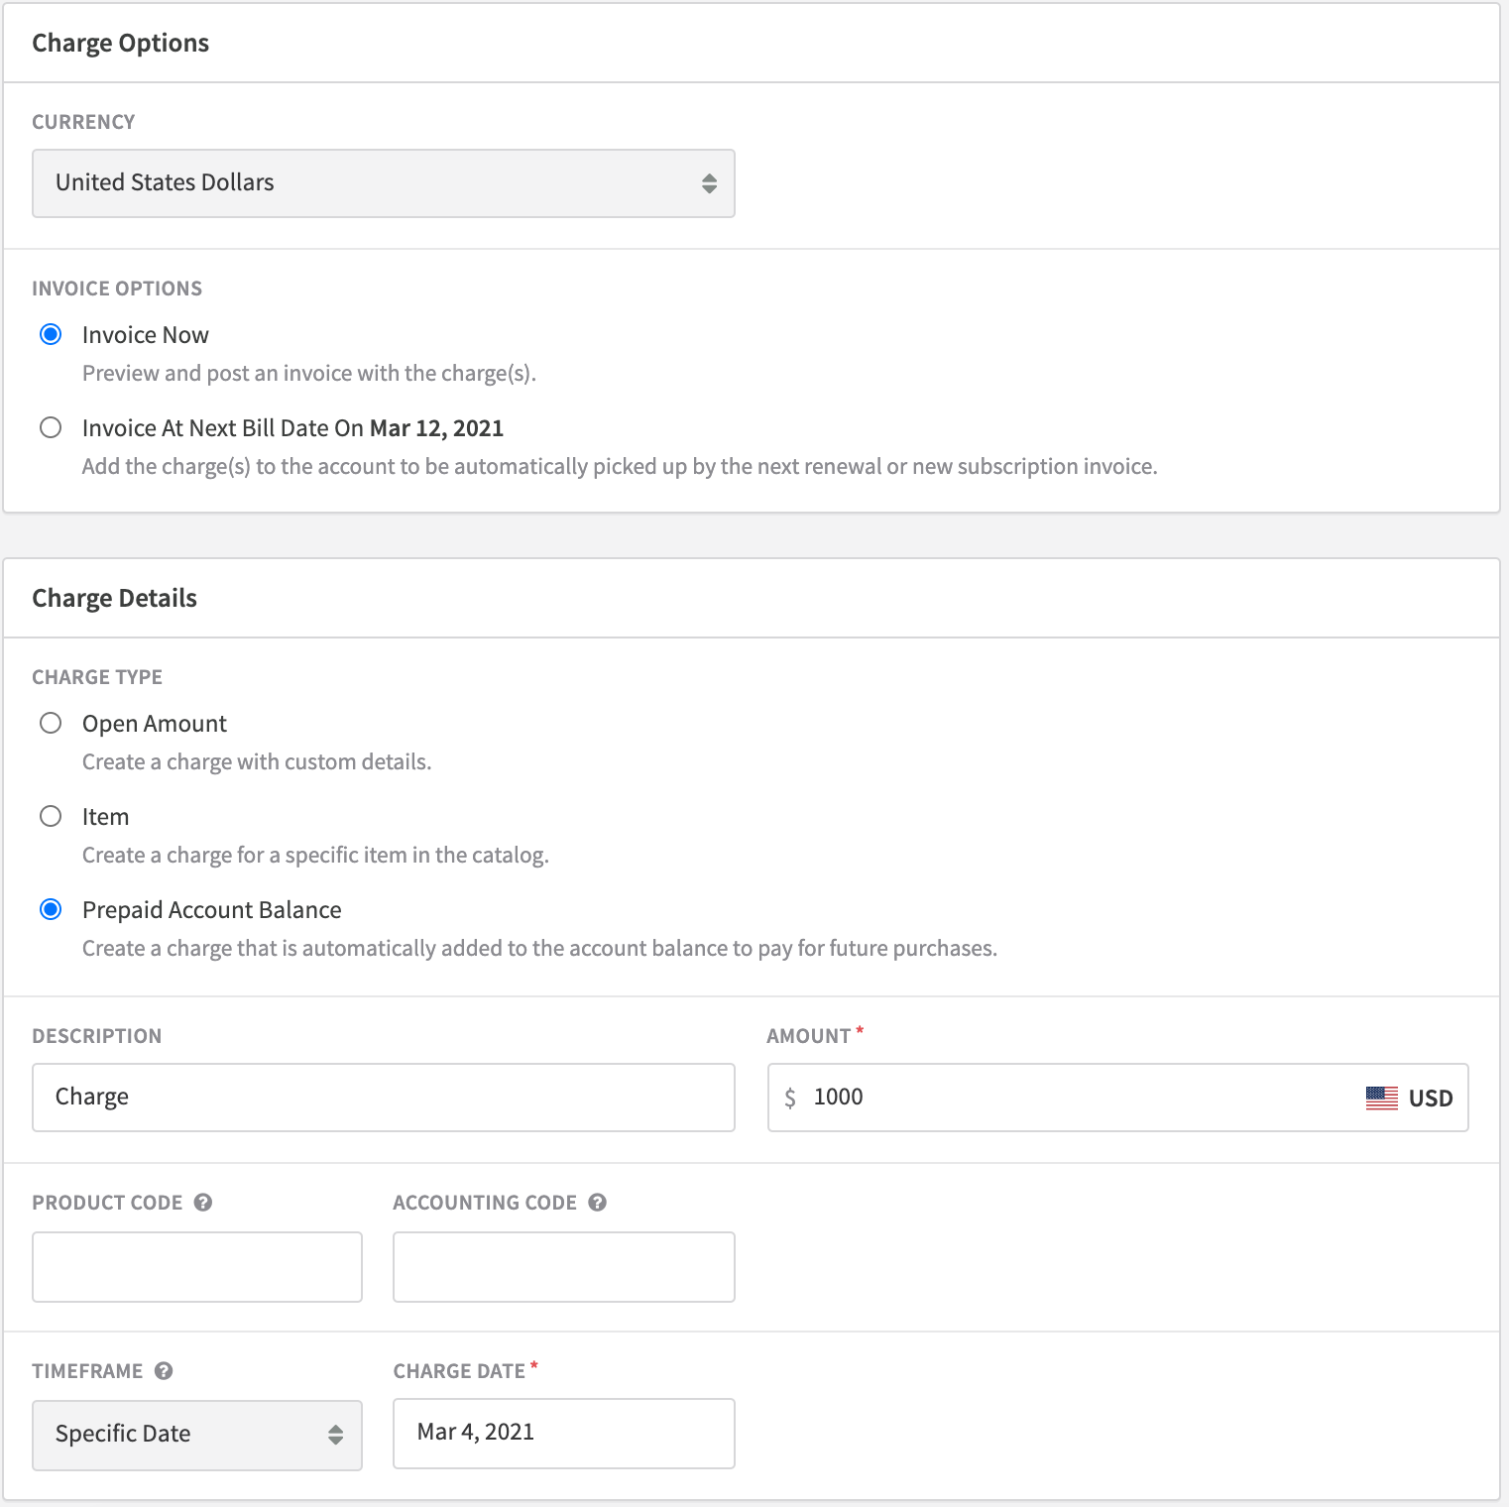The image size is (1509, 1507).
Task: Click the Timeframe help icon
Action: point(164,1371)
